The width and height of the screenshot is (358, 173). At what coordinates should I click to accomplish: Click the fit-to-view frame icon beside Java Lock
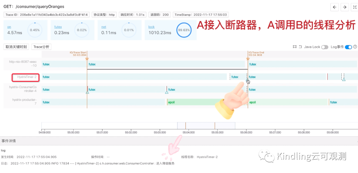tap(295, 47)
